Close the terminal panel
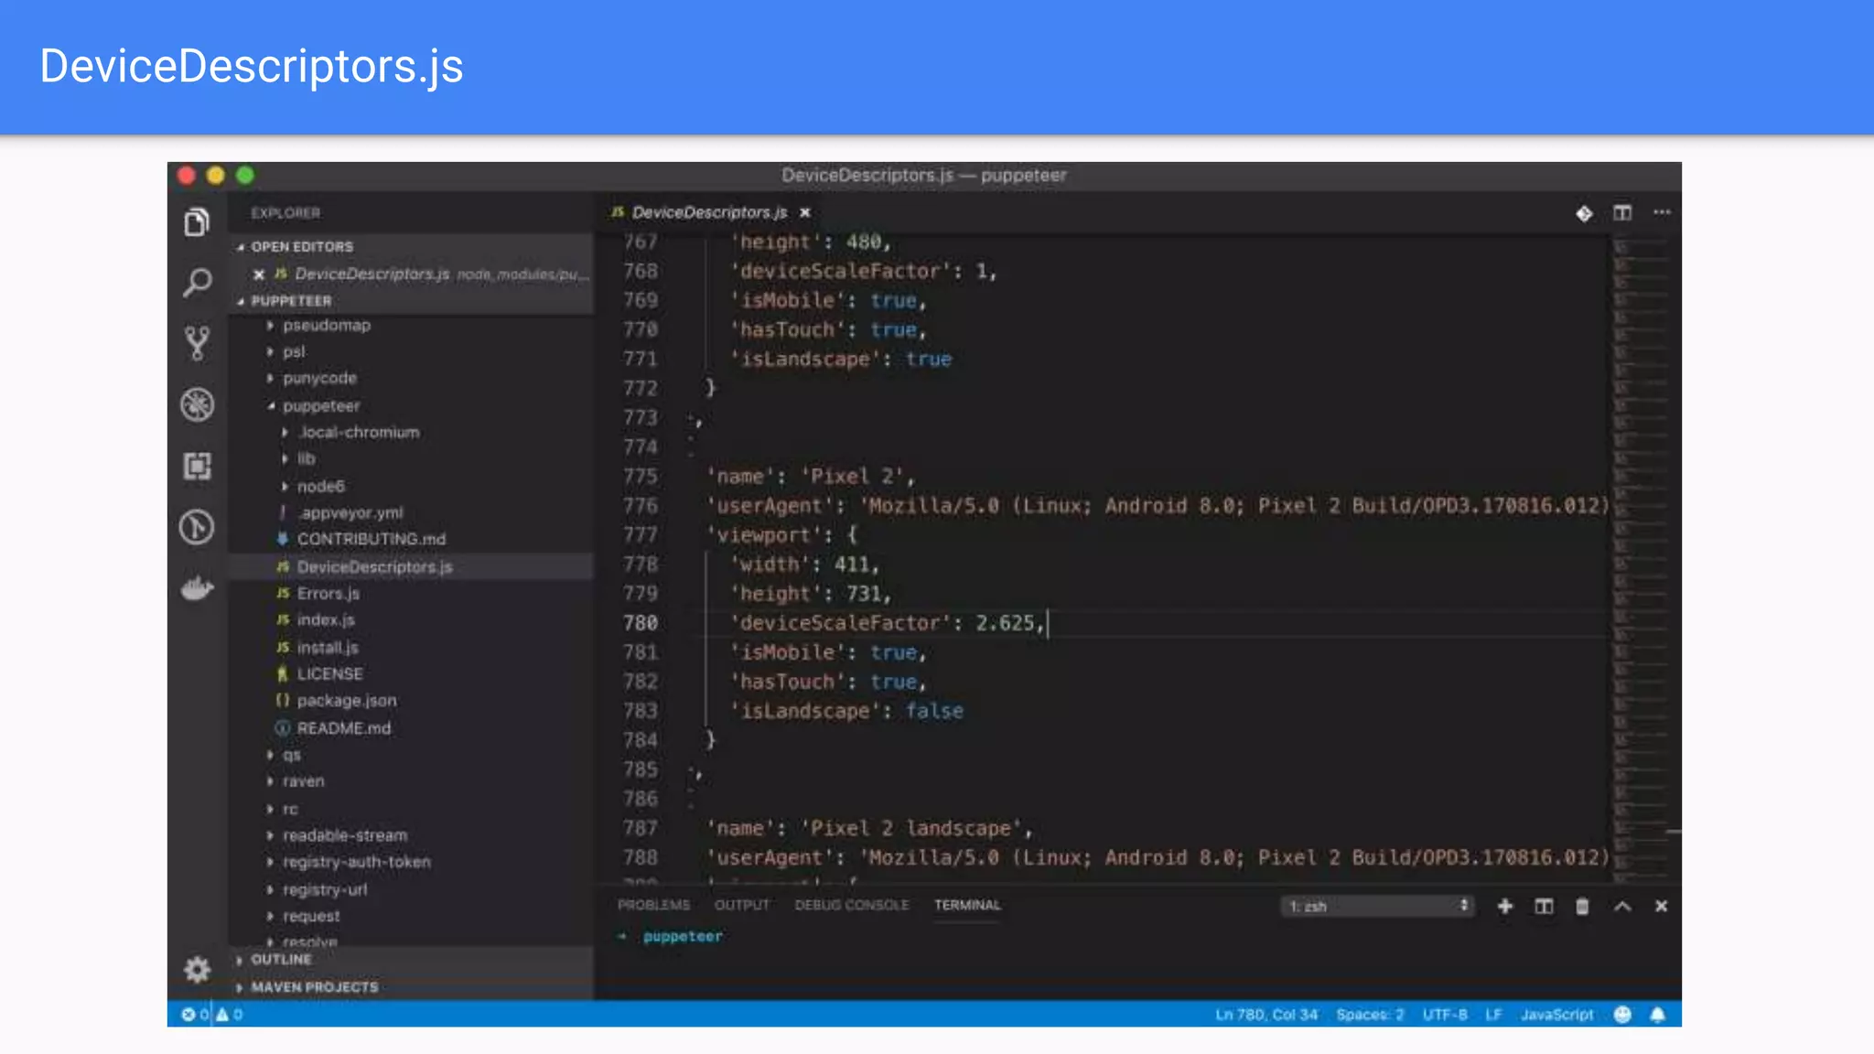Screen dimensions: 1874x1054 coord(1661,906)
